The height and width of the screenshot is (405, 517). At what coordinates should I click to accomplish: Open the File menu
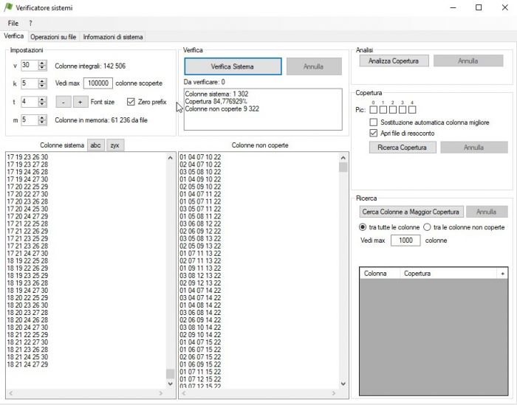(x=13, y=24)
